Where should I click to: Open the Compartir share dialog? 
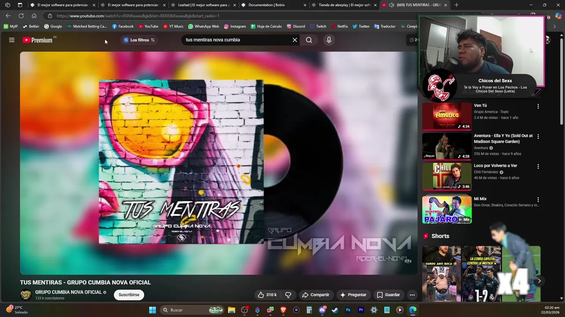tap(316, 295)
